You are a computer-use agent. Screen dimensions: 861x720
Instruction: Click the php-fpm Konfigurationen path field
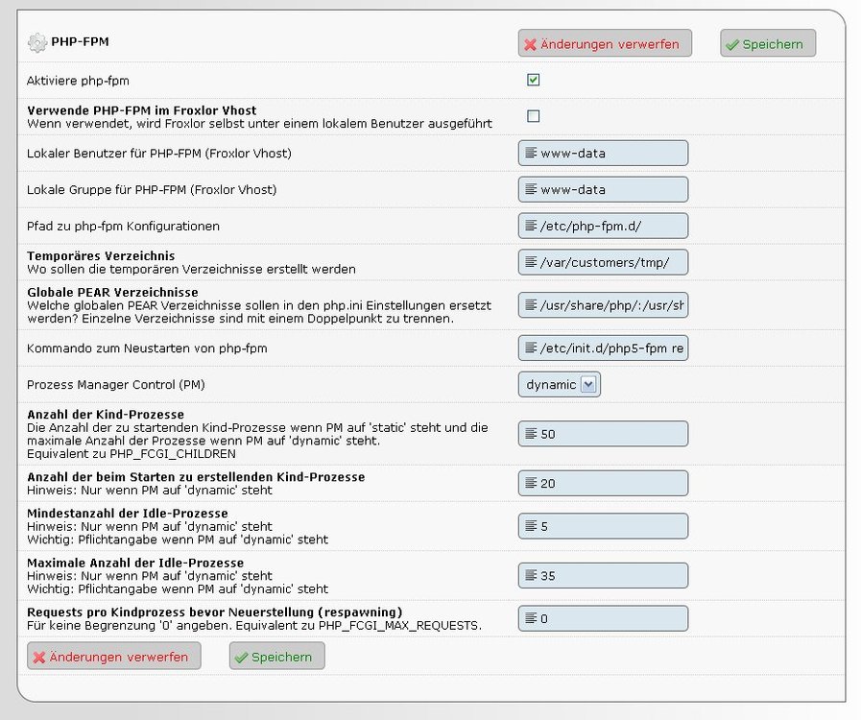(611, 227)
